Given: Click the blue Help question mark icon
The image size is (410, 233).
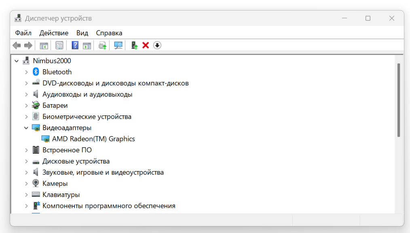Looking at the screenshot, I should point(75,45).
